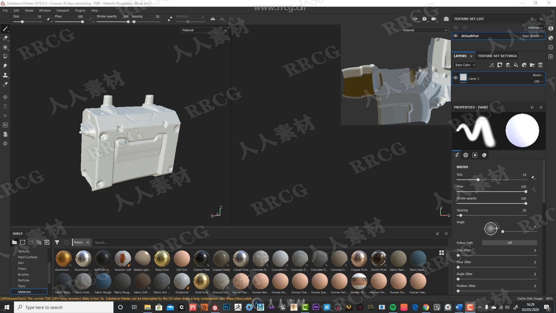
Task: Open the Log side panel icon
Action: 551,57
